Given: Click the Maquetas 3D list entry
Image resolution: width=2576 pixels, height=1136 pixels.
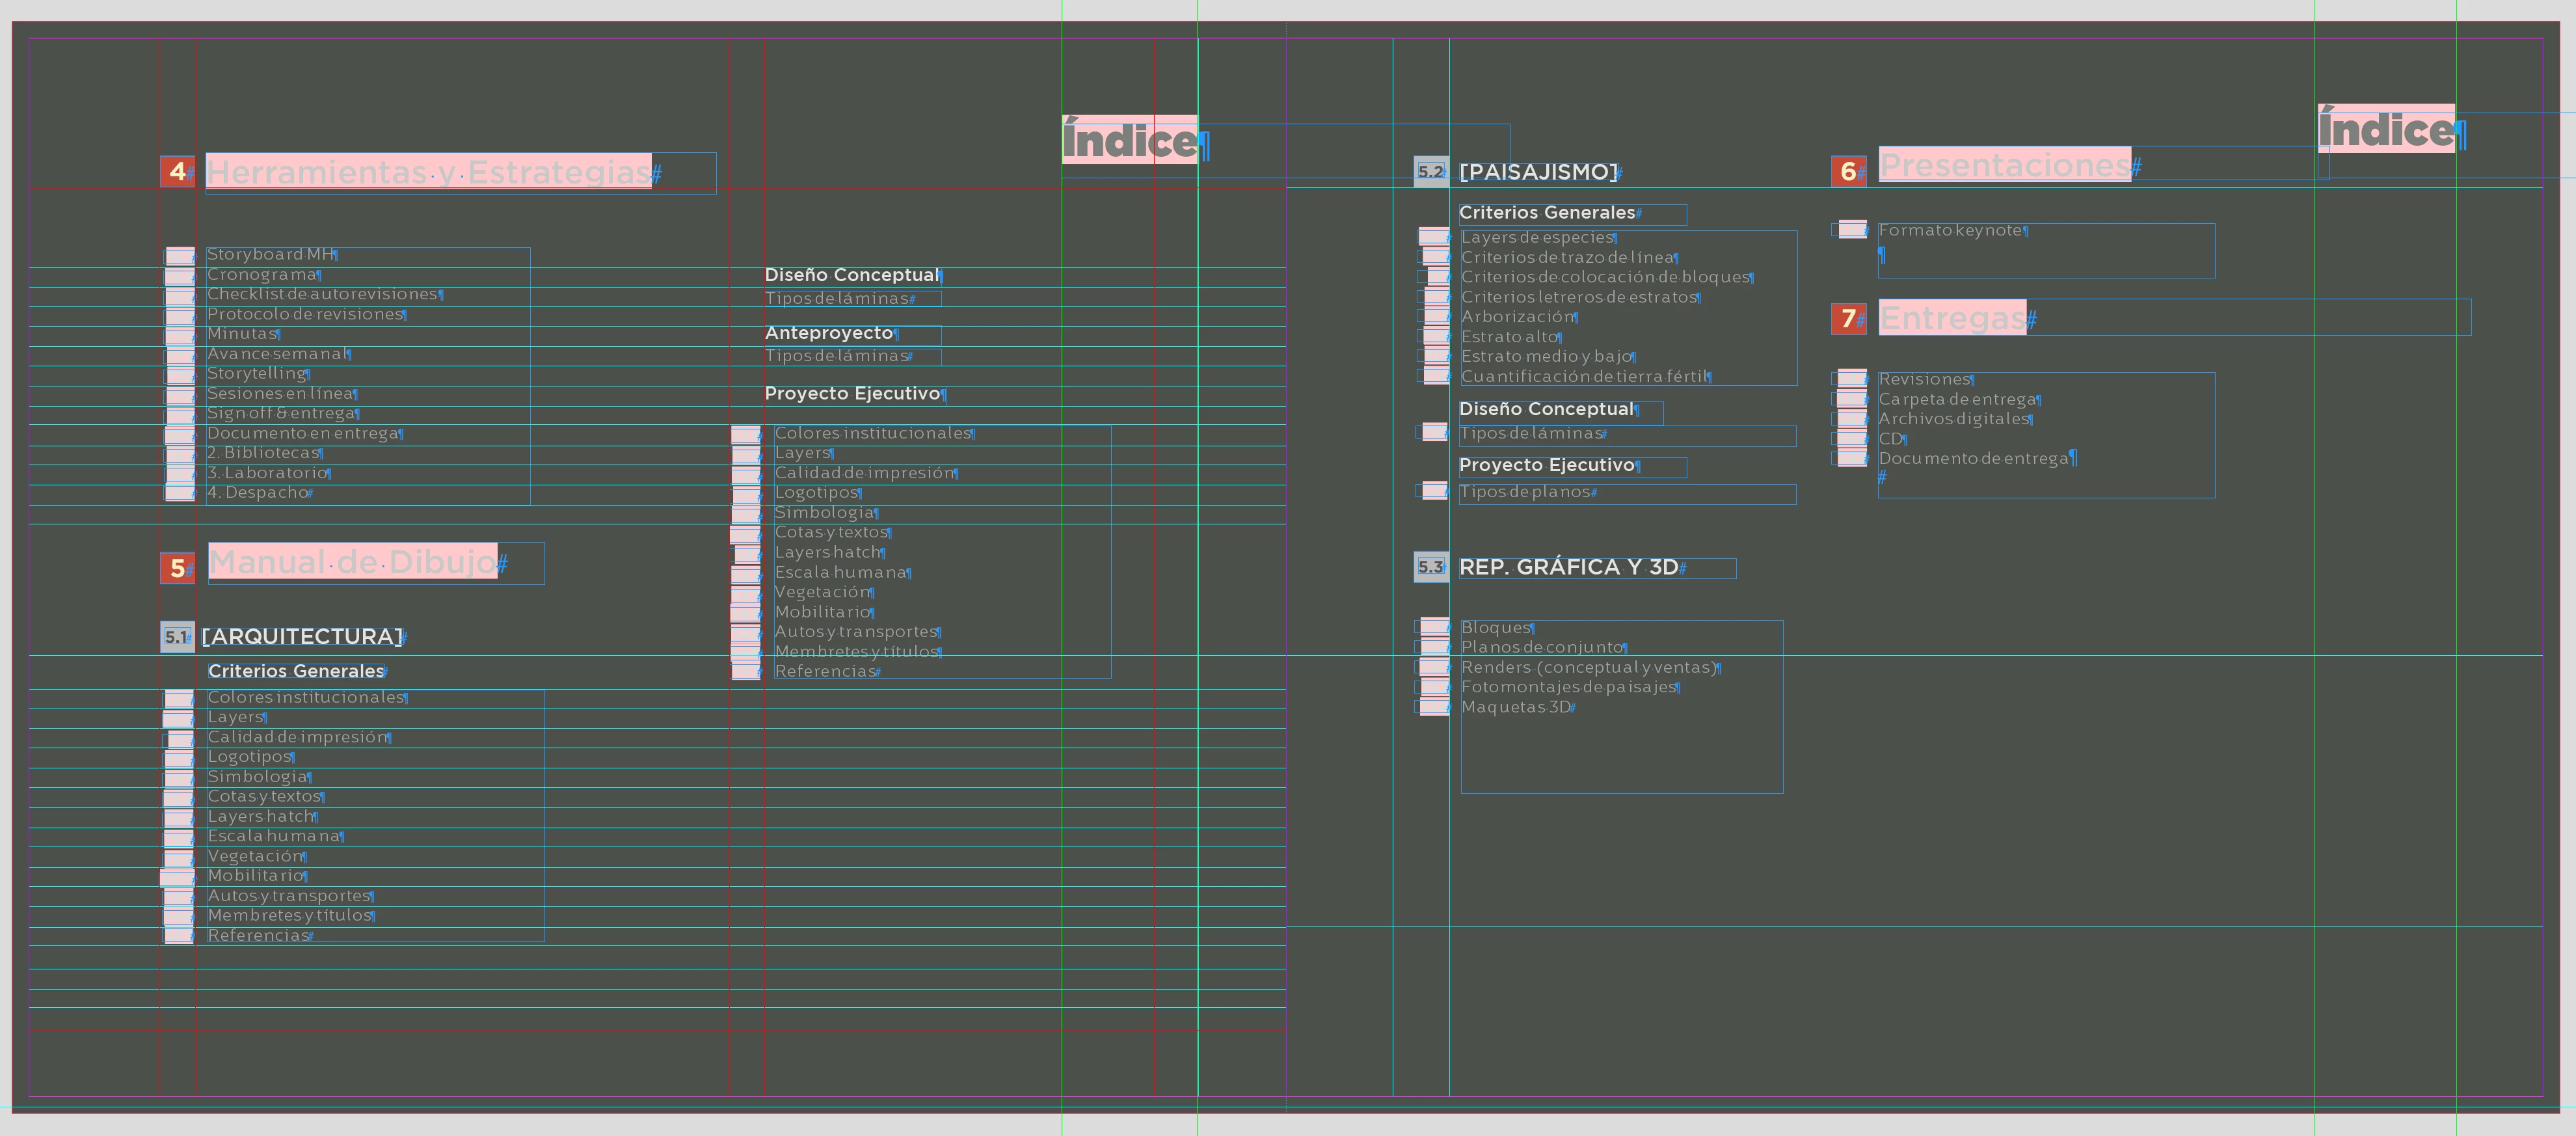Looking at the screenshot, I should tap(1515, 707).
